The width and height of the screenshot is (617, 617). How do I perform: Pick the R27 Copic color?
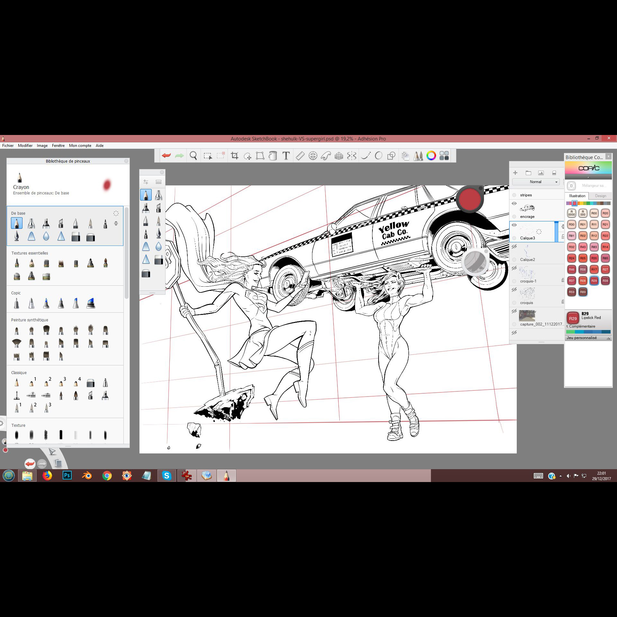[x=605, y=269]
